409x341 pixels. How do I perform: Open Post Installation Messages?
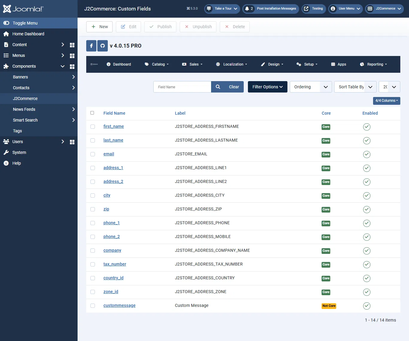click(x=271, y=9)
